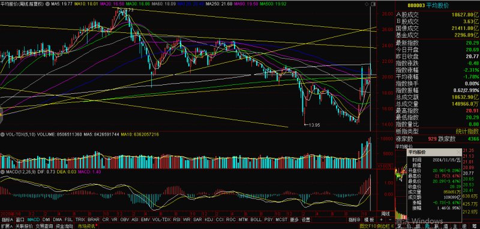Expand the 指标A indicator group
The height and width of the screenshot is (229, 480).
point(7,219)
